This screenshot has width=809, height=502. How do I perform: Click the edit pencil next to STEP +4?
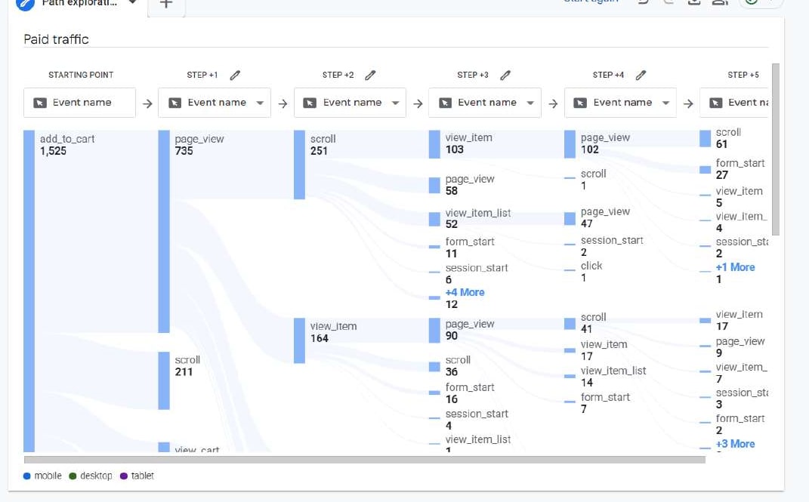coord(641,75)
